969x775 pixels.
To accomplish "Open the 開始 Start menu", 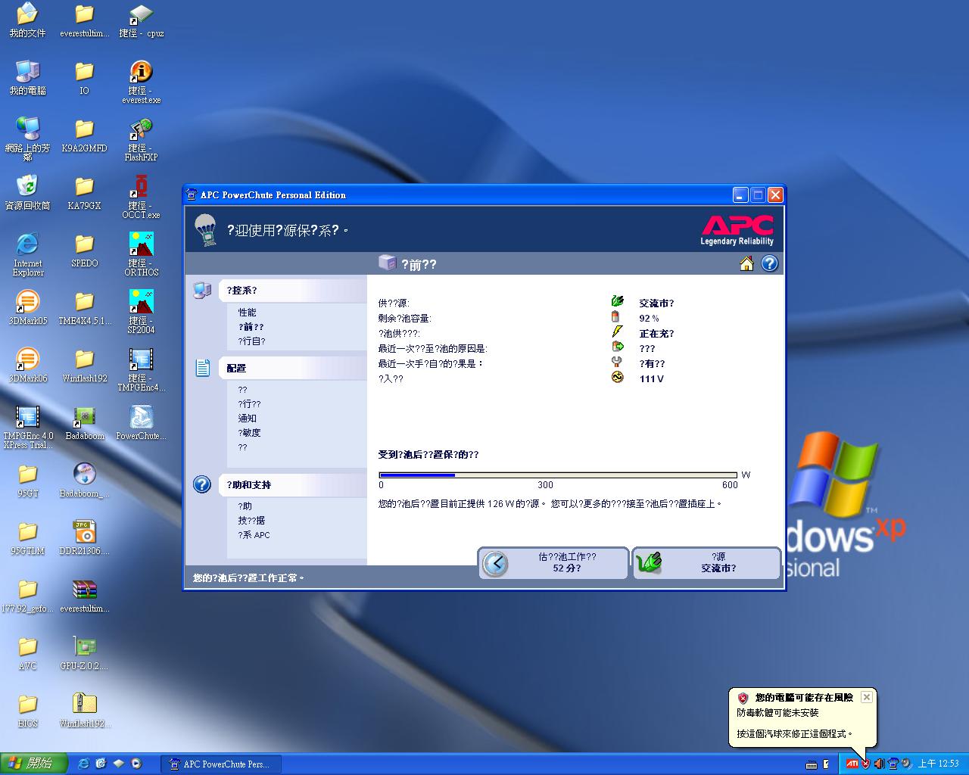I will (x=33, y=764).
